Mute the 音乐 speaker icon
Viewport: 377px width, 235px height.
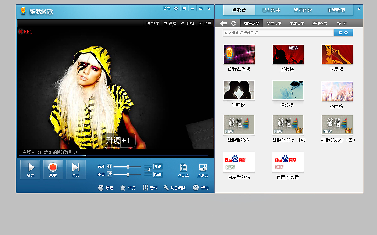coord(109,166)
